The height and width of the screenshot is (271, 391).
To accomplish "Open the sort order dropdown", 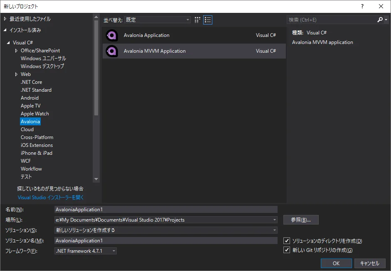I will pos(157,20).
